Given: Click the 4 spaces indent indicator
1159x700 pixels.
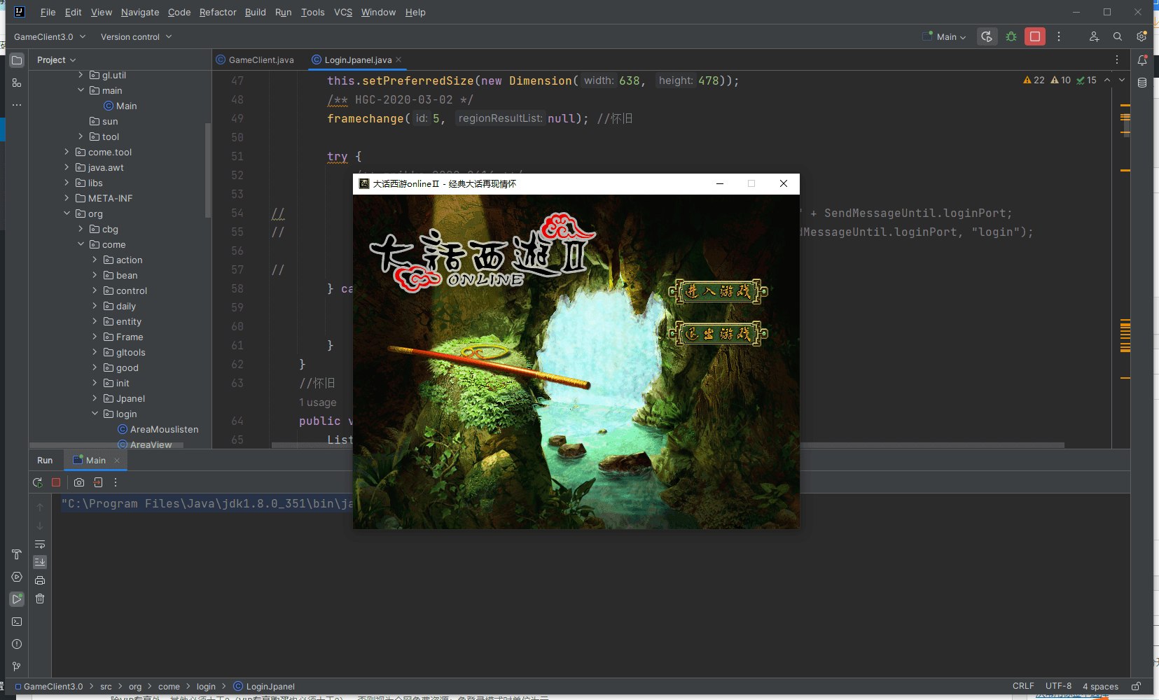Looking at the screenshot, I should tap(1100, 686).
